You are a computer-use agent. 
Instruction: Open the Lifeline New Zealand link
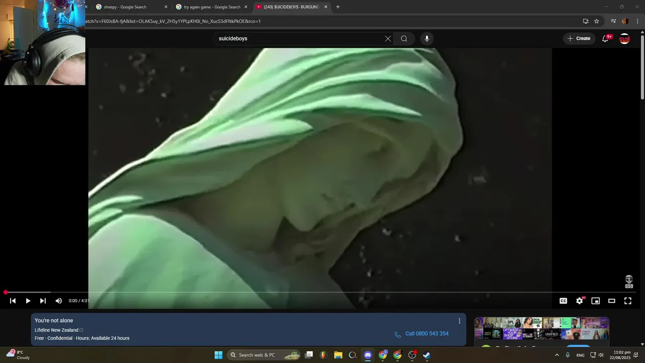59,330
